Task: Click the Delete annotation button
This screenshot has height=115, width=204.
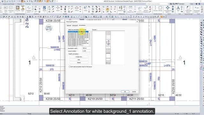Action: point(79,63)
